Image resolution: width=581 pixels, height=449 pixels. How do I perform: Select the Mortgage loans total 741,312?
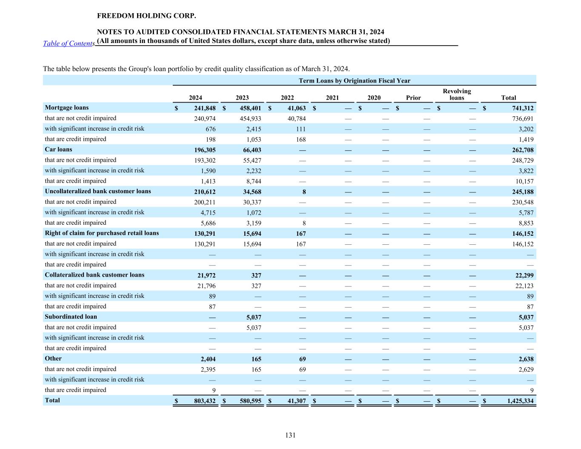pos(522,109)
